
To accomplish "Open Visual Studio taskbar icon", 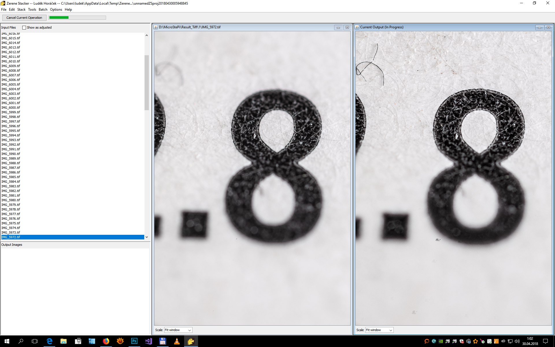I will (149, 341).
